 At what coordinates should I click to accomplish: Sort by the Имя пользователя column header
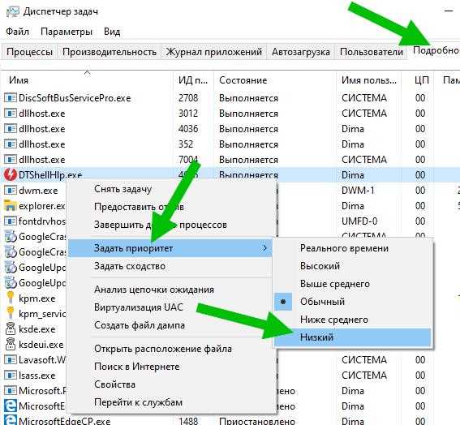point(368,80)
